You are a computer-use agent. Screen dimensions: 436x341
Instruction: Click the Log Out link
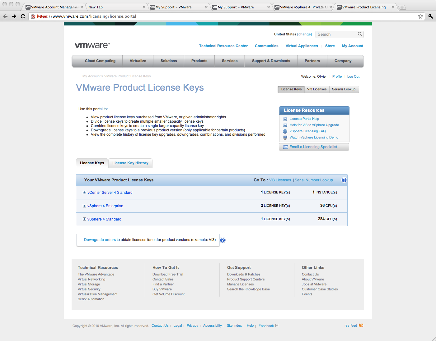pyautogui.click(x=353, y=76)
